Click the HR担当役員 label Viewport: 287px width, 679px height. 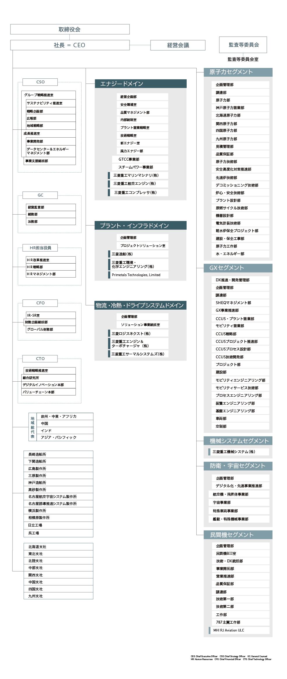click(40, 248)
